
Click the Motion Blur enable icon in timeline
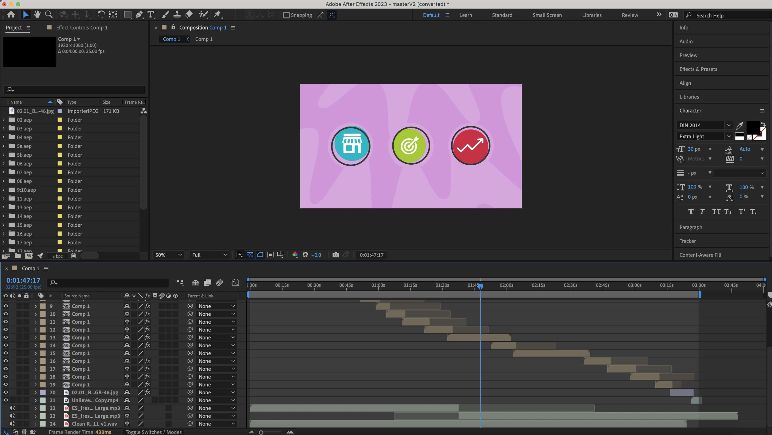[220, 282]
